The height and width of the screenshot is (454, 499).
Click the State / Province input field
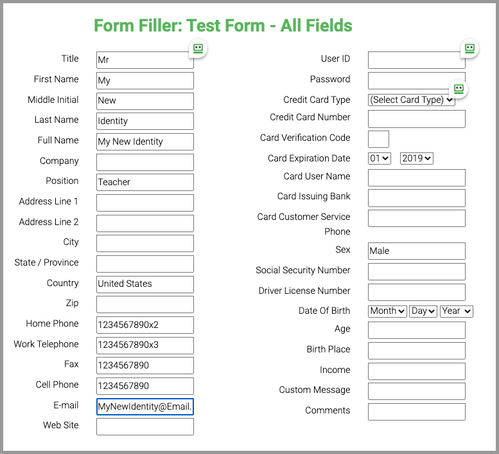(144, 264)
